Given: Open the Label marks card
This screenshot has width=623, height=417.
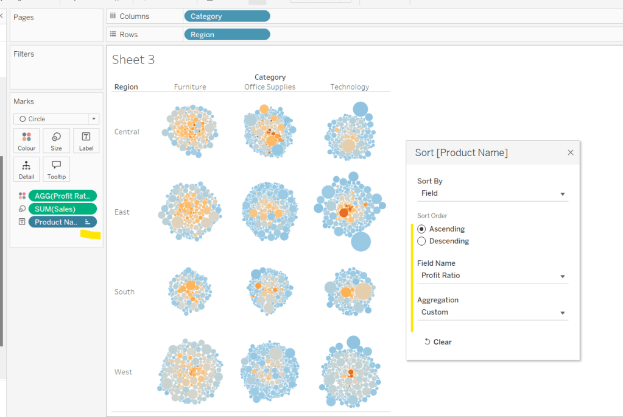Looking at the screenshot, I should pos(86,140).
